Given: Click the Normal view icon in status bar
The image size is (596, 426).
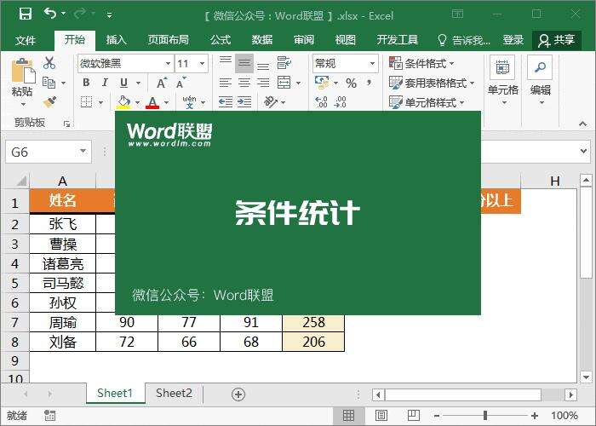Looking at the screenshot, I should tap(348, 416).
